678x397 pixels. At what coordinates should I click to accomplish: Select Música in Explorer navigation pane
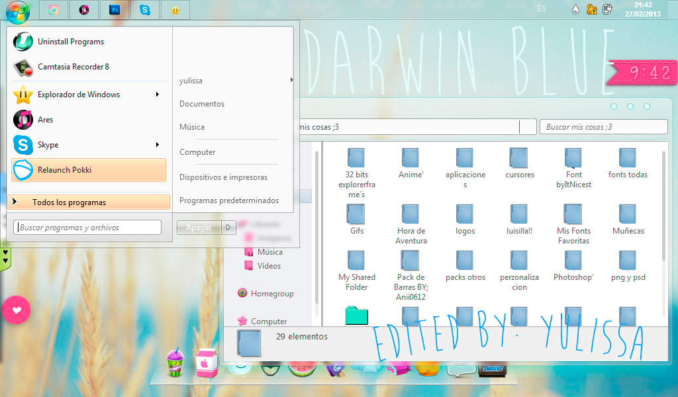(x=264, y=252)
